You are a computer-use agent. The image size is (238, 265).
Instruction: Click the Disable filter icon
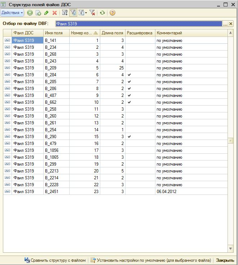92,13
